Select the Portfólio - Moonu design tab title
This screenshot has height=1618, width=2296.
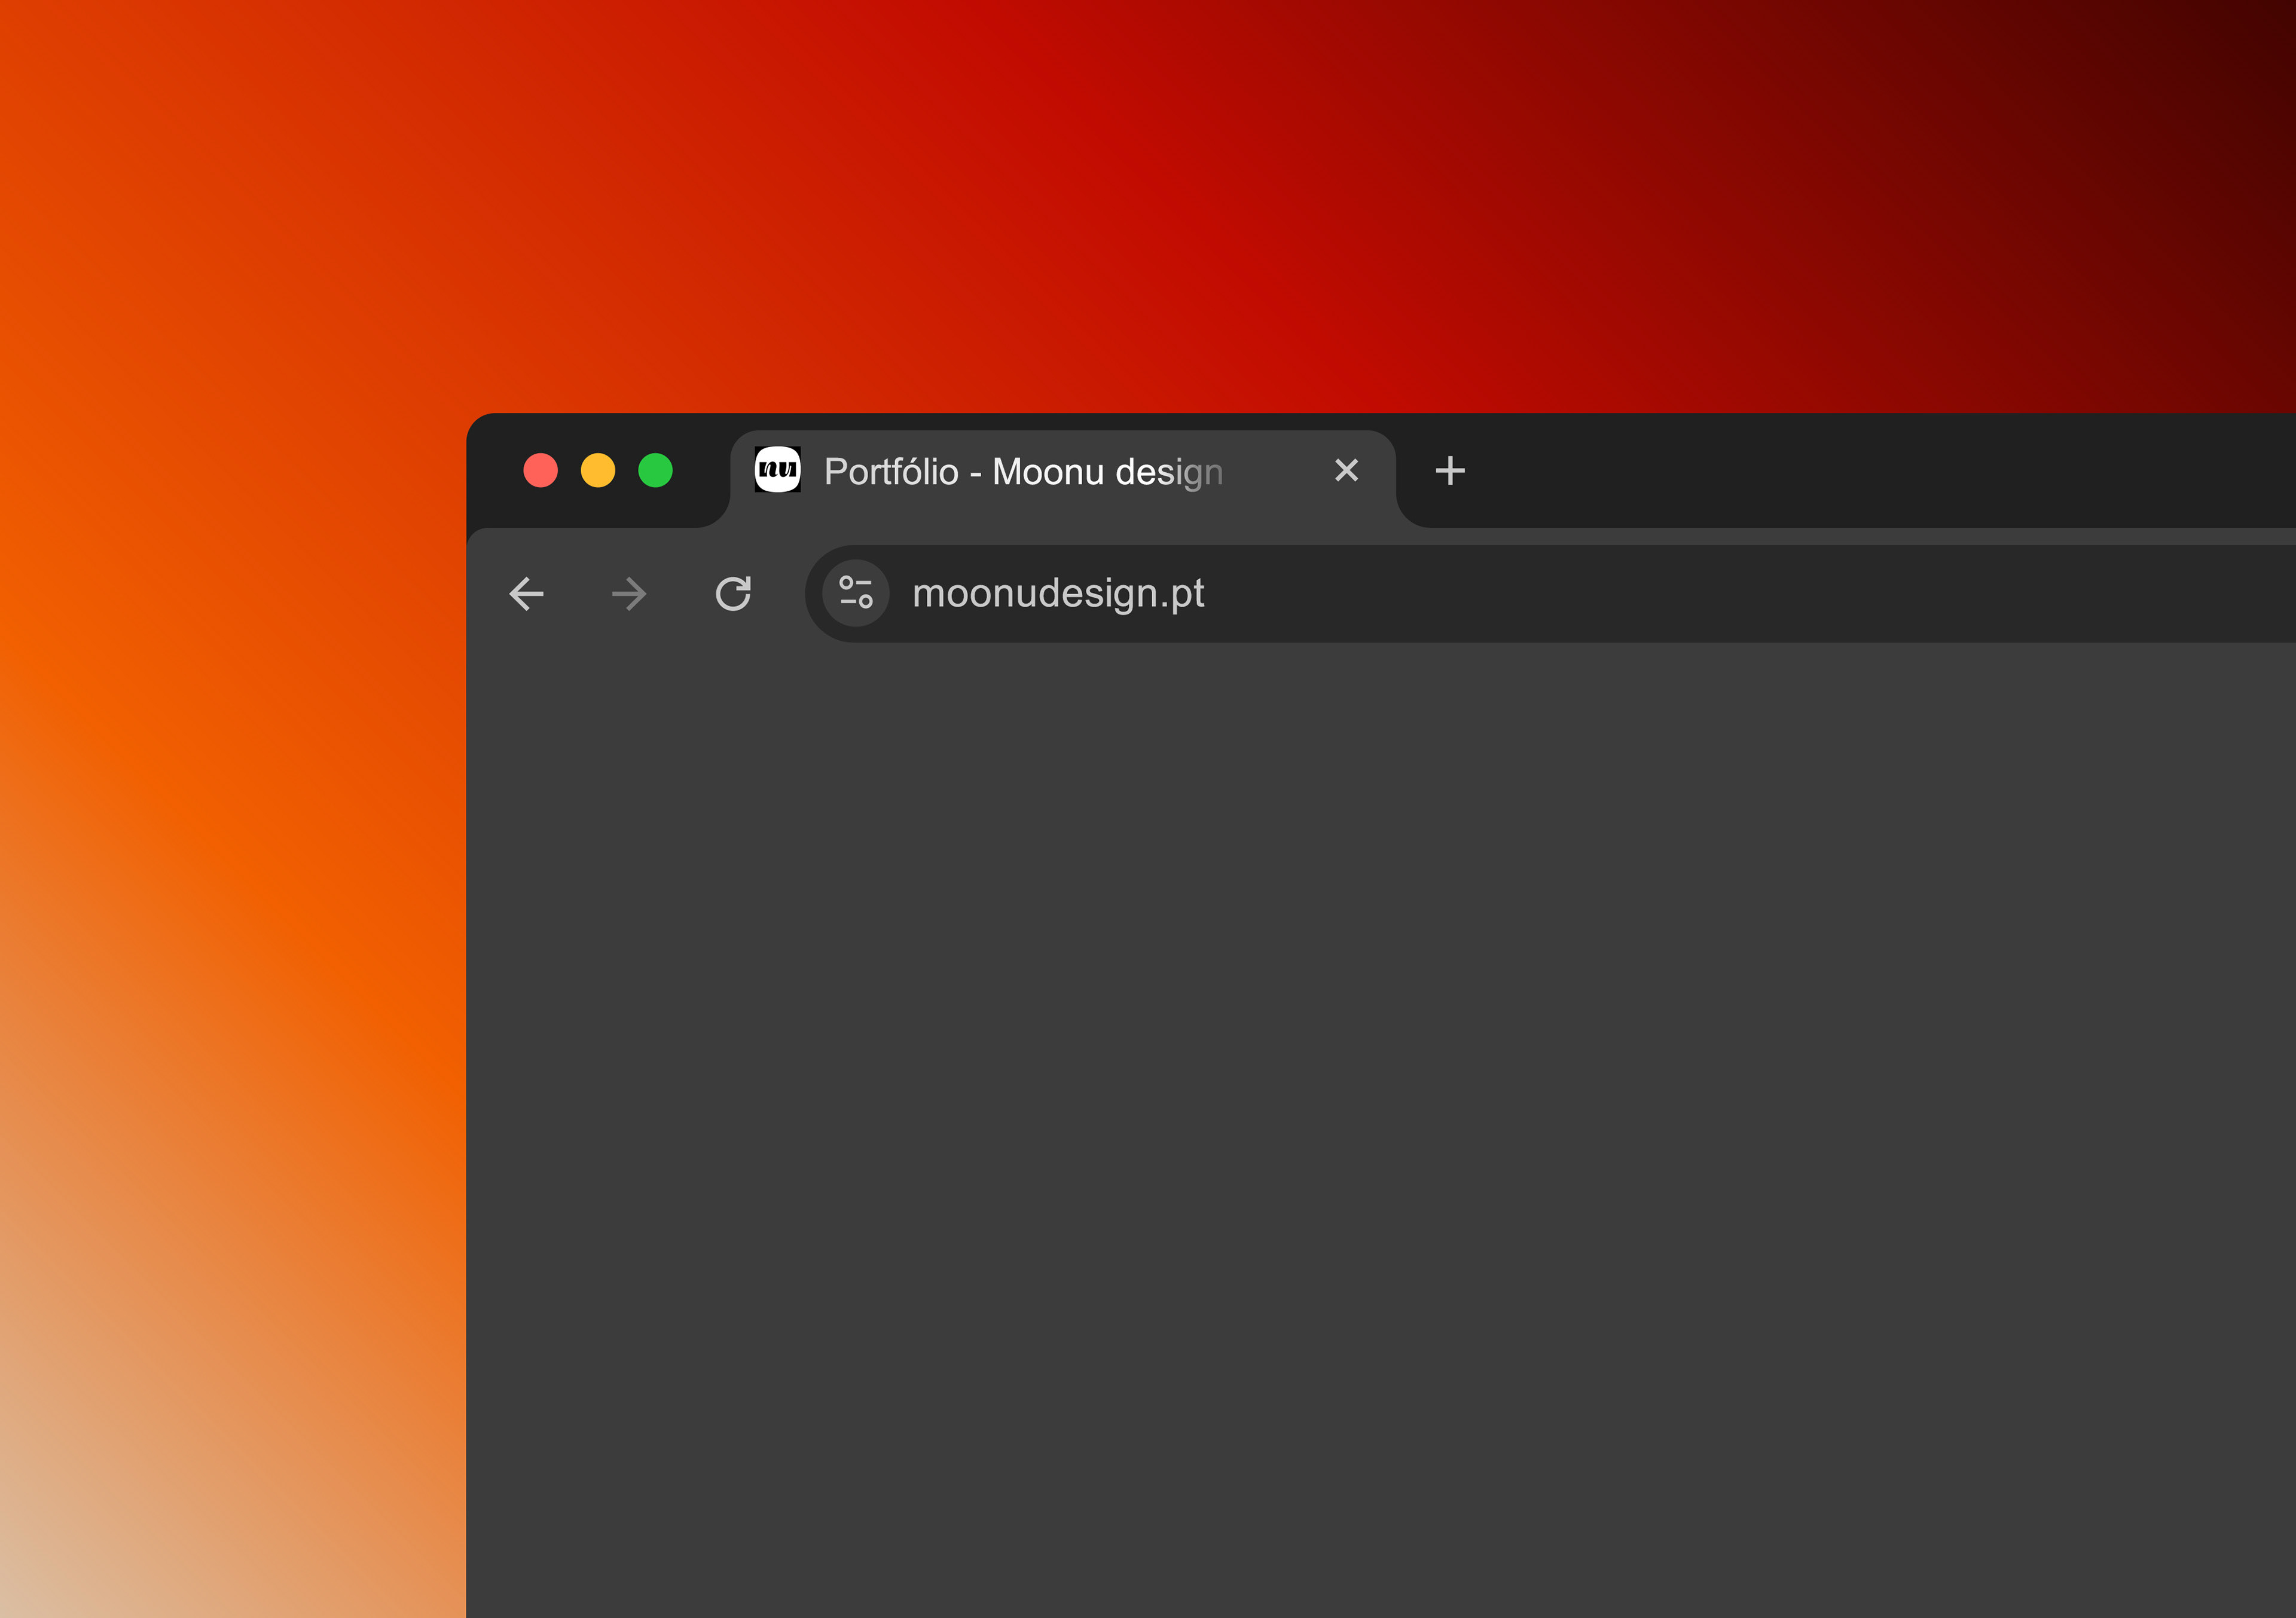click(1022, 472)
